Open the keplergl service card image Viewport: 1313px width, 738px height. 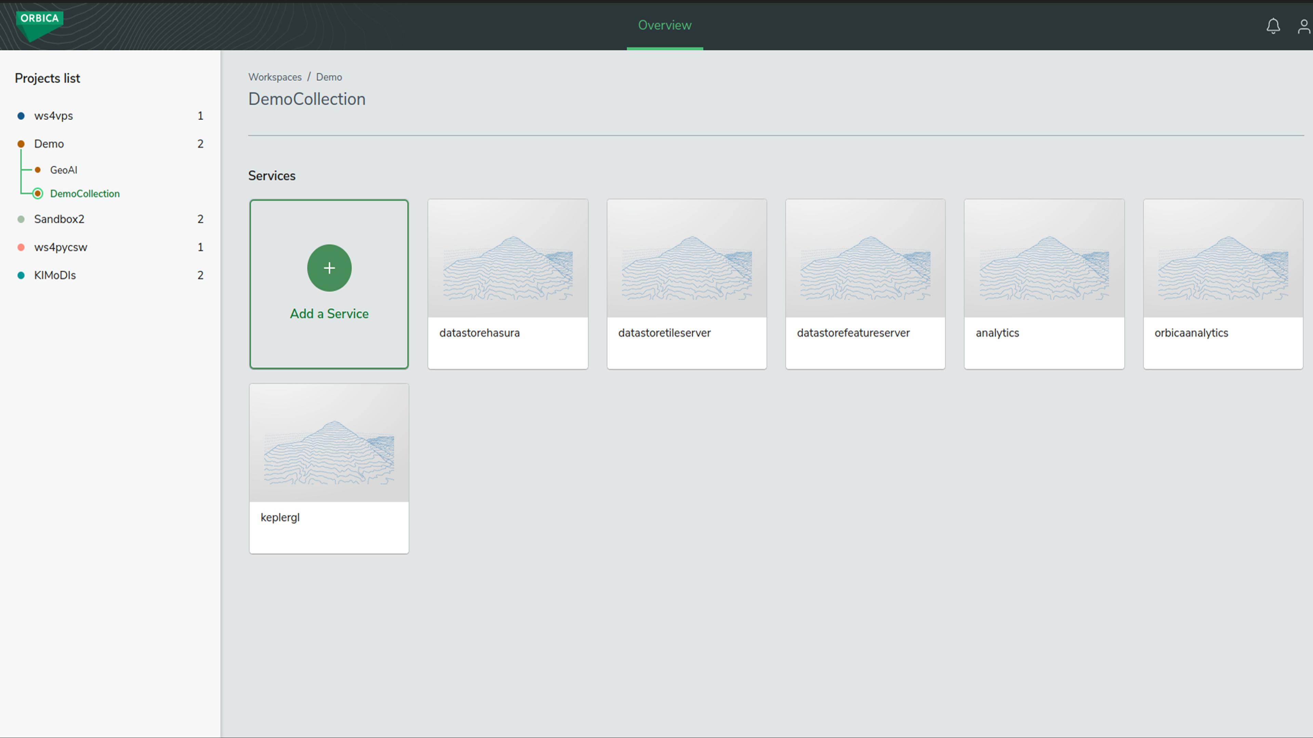coord(329,442)
